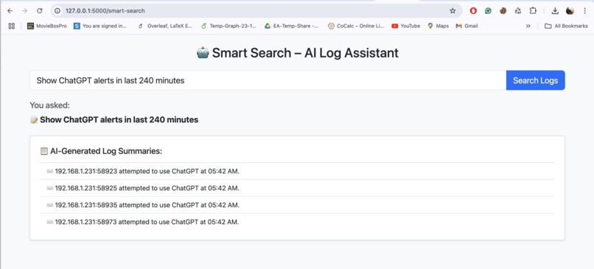Expand the hidden bookmarks chevron
The height and width of the screenshot is (269, 594).
pyautogui.click(x=528, y=26)
